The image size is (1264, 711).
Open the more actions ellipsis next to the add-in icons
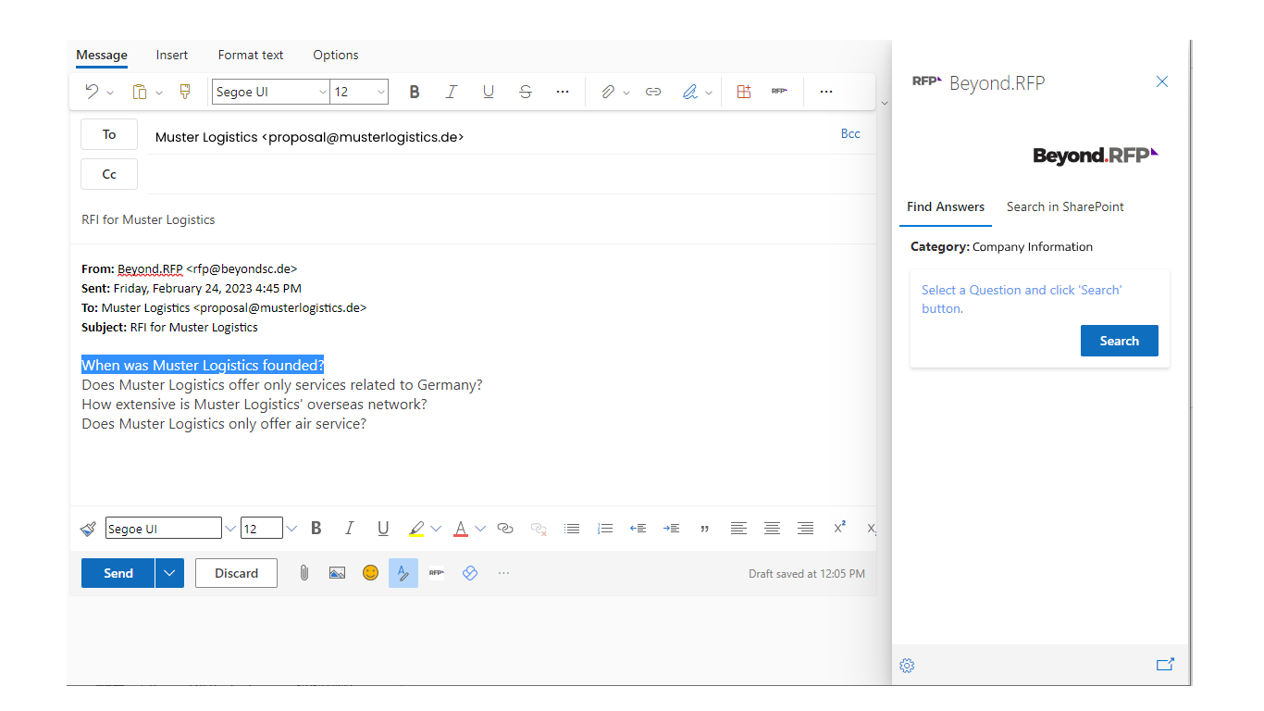coord(503,573)
